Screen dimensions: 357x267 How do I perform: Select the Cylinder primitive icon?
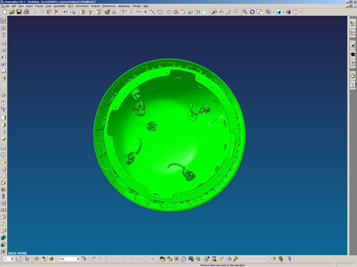pyautogui.click(x=3, y=125)
